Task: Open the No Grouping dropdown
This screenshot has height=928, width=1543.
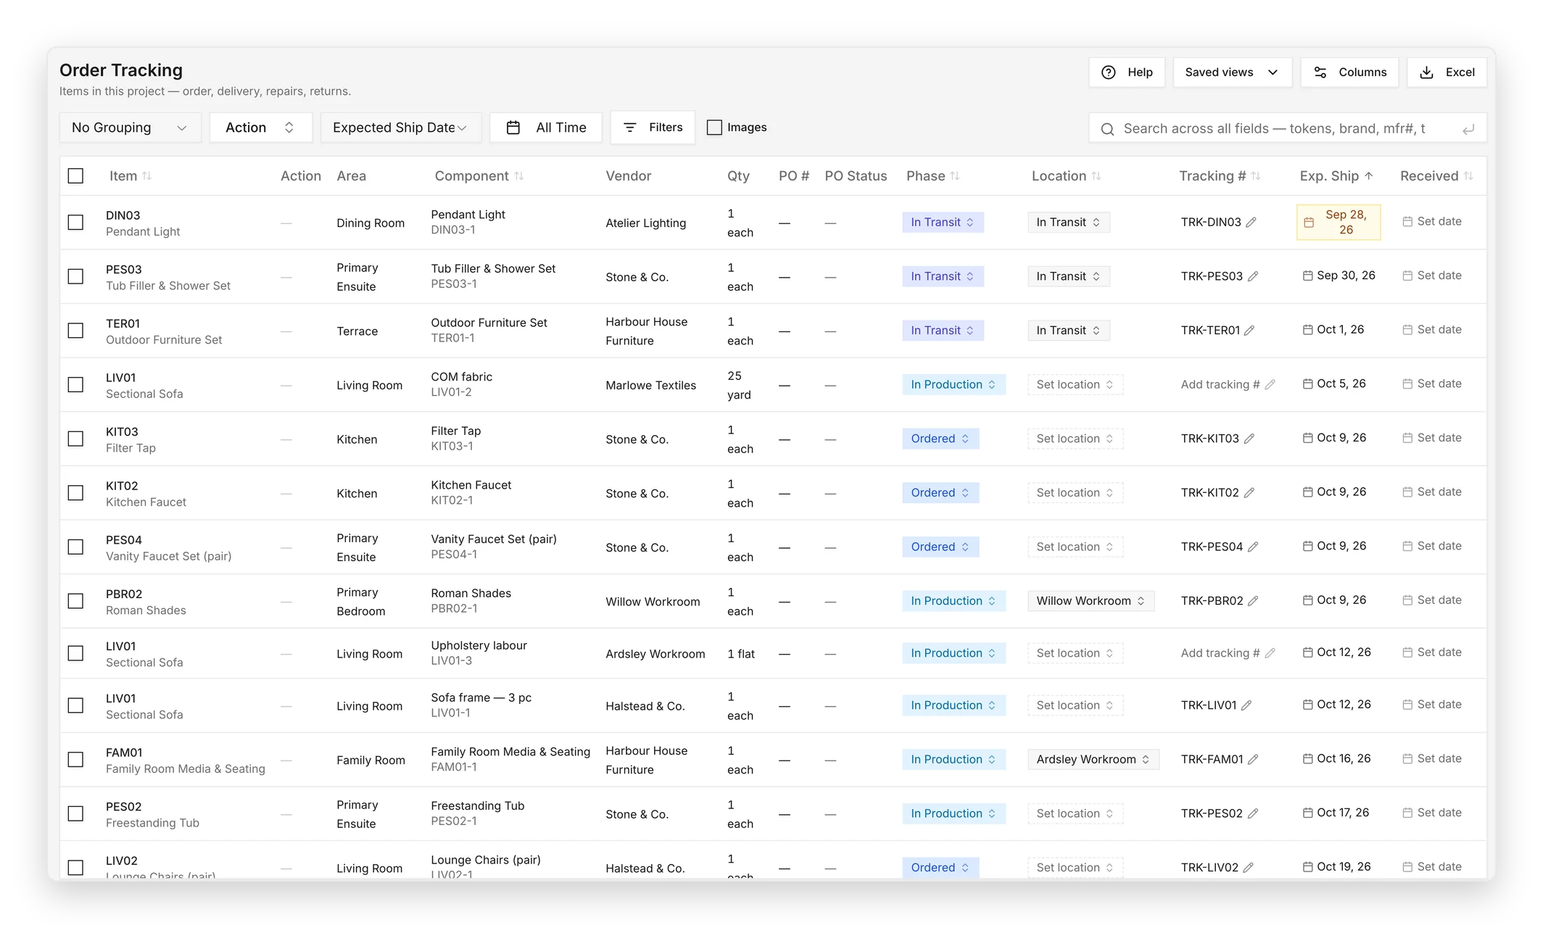Action: coord(130,128)
